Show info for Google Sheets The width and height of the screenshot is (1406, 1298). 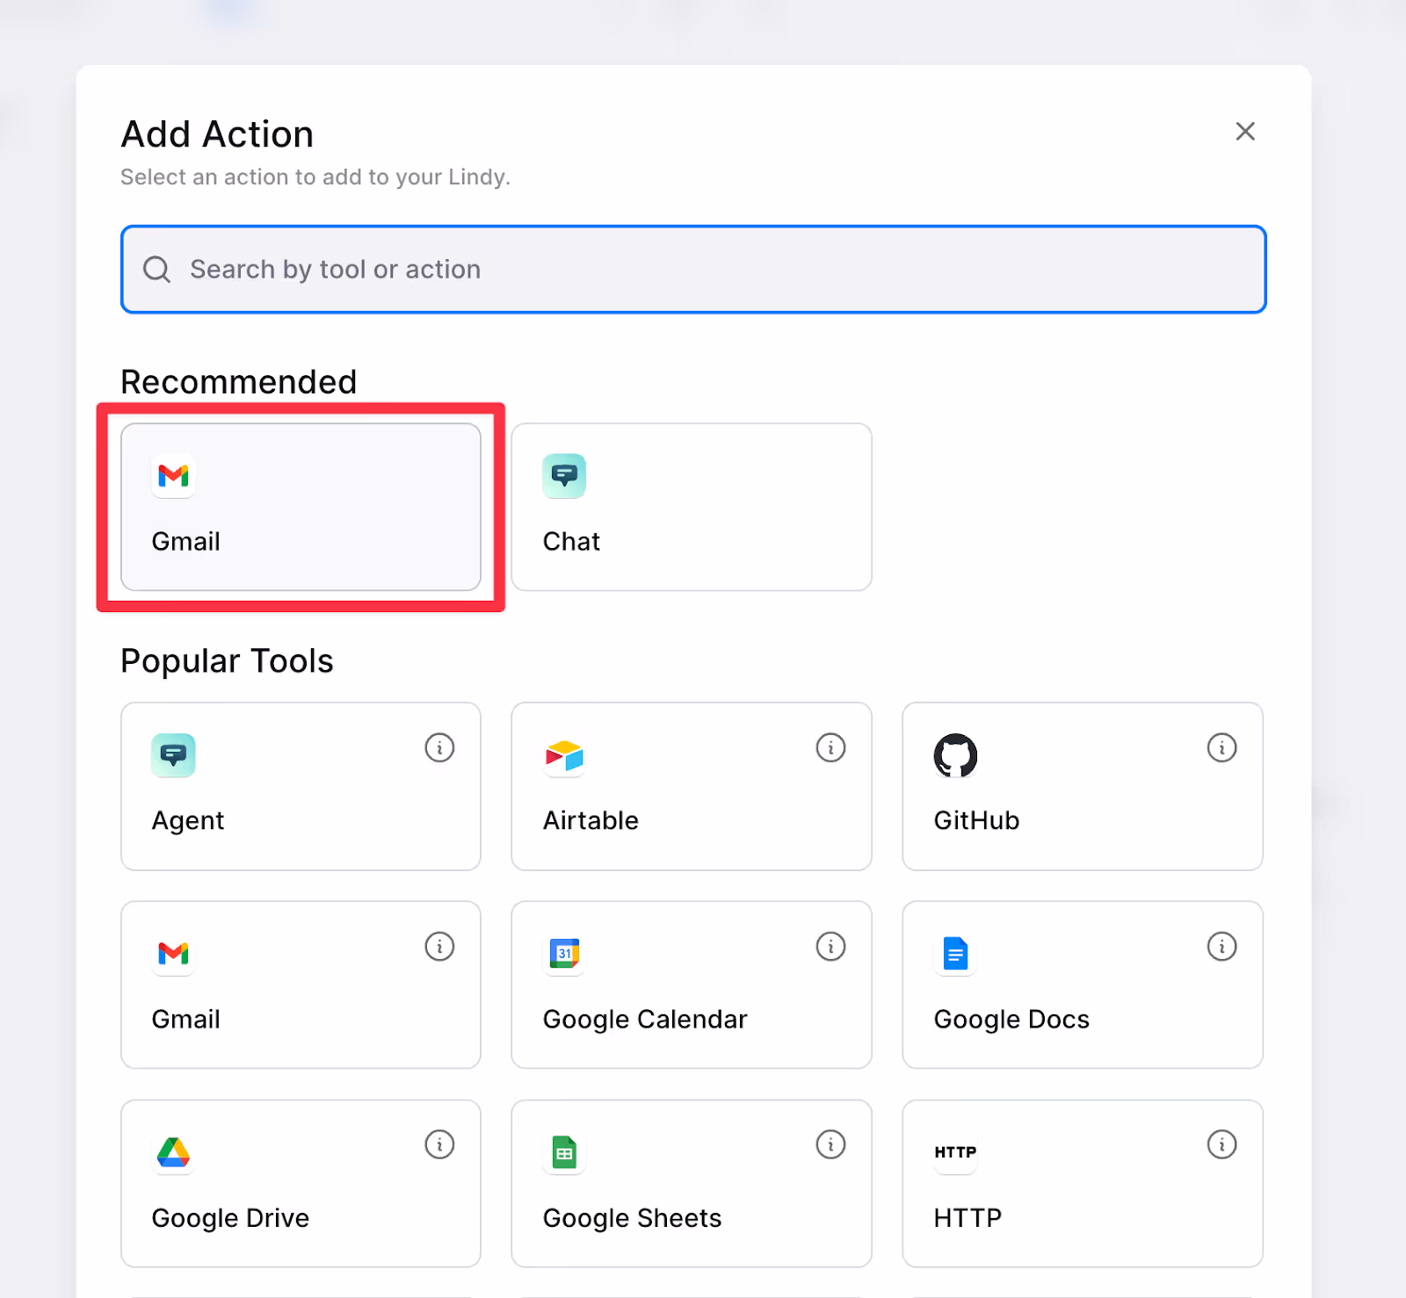pos(830,1144)
